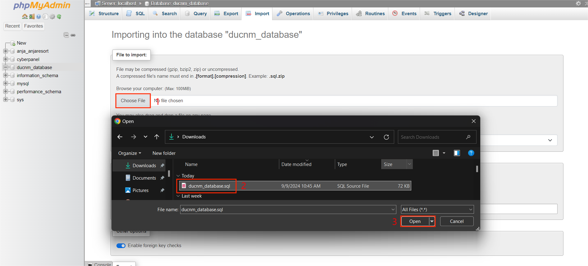Click the Choose File button

click(x=133, y=101)
